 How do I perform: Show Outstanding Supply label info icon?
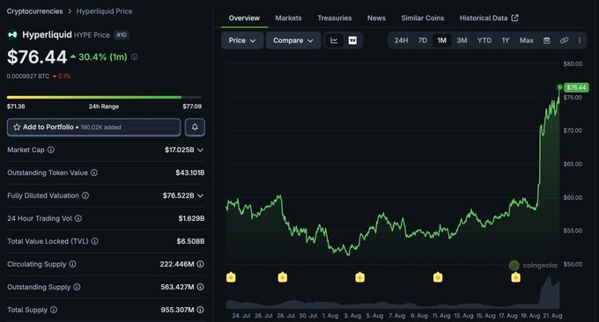tap(77, 287)
